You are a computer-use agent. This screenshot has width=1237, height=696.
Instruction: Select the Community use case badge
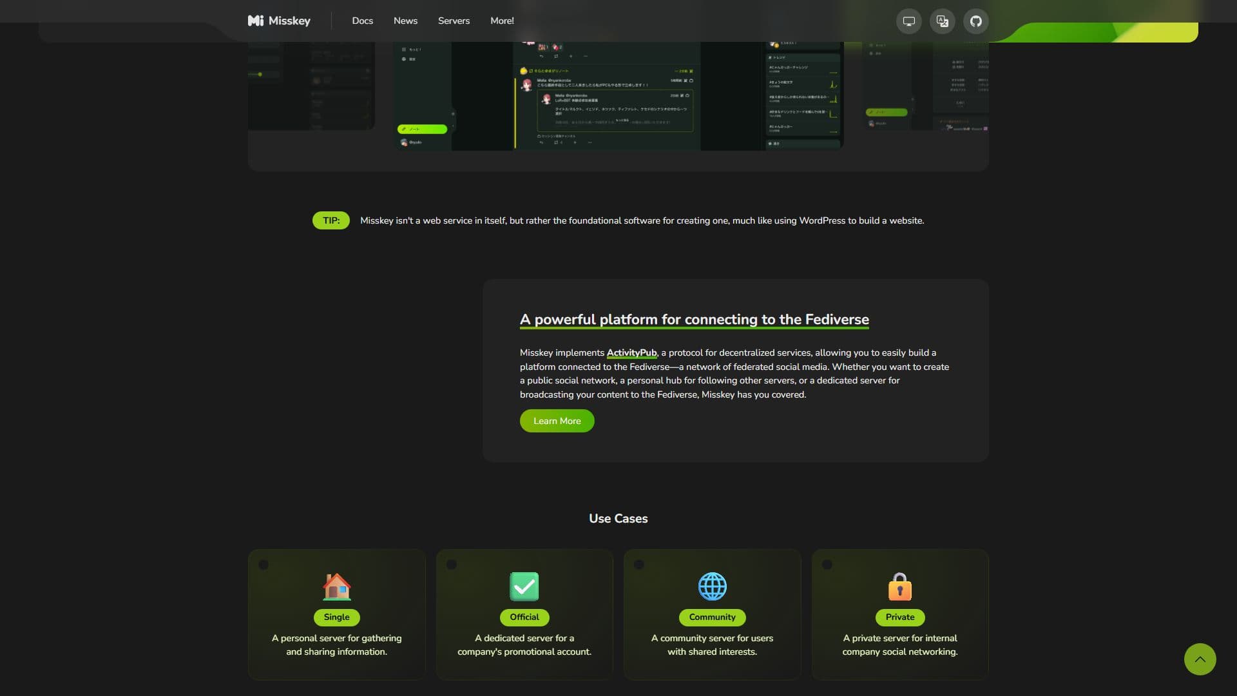(x=712, y=617)
